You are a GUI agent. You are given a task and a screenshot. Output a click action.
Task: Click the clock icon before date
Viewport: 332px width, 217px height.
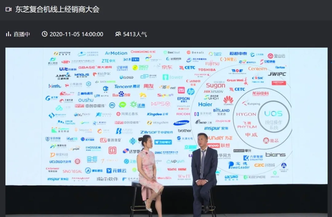click(x=44, y=34)
